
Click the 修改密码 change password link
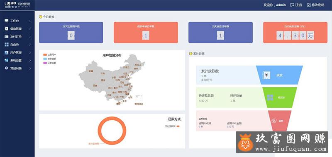[318, 5]
